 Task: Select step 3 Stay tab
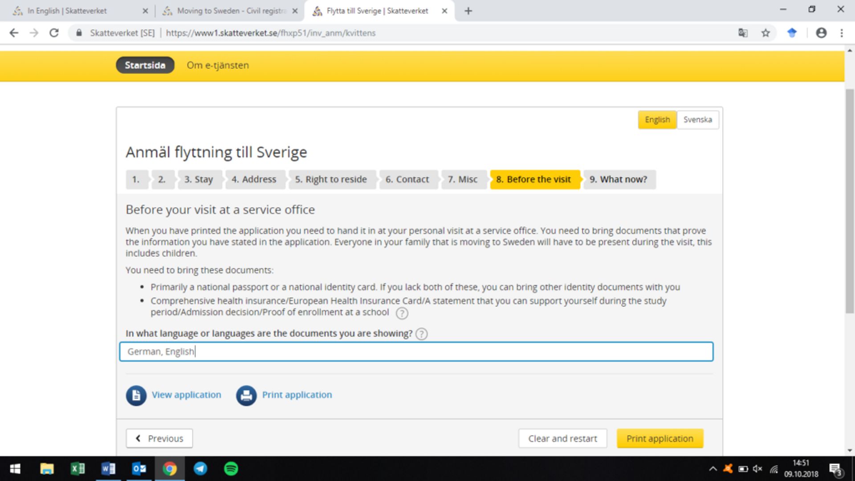point(199,179)
